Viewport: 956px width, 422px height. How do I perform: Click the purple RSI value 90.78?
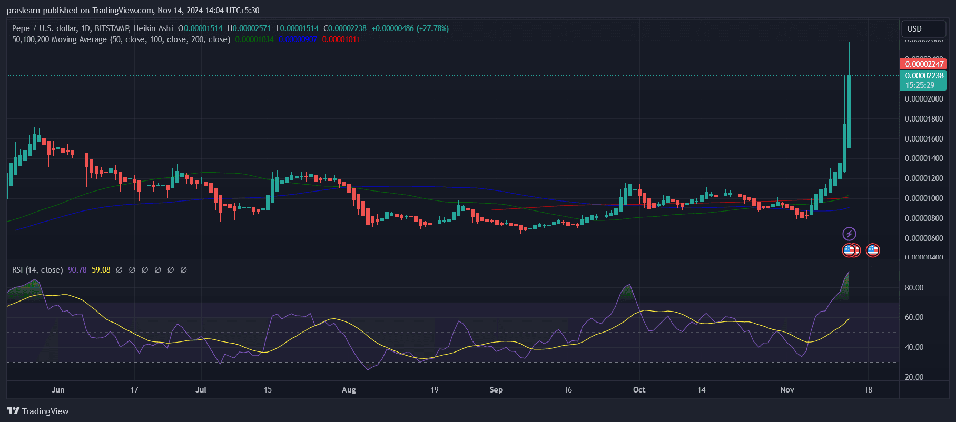77,270
